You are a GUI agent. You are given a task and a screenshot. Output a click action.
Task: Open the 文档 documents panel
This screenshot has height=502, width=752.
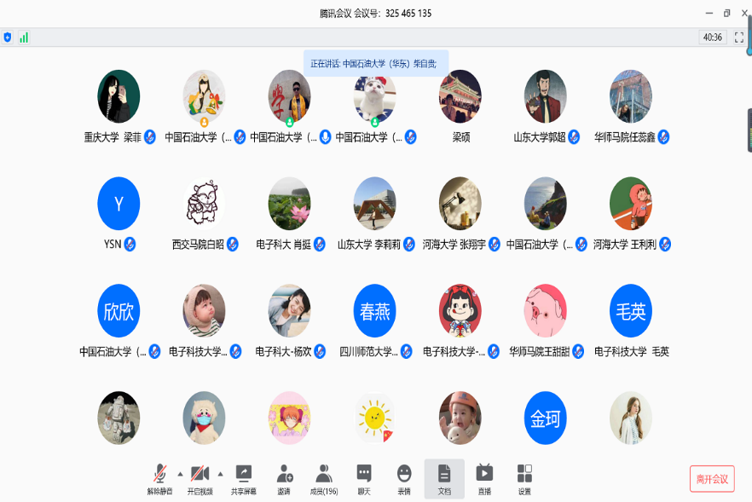[x=444, y=478]
